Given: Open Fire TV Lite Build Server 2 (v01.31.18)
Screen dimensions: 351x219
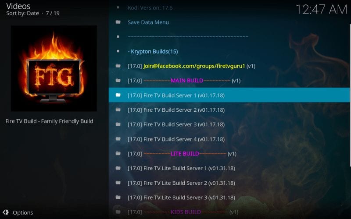Looking at the screenshot, I should point(229,183).
